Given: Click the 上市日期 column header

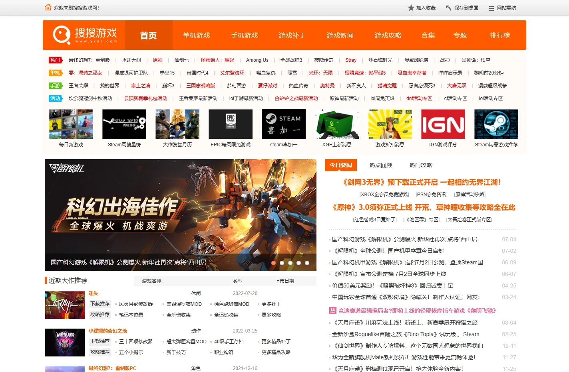Looking at the screenshot, I should [x=284, y=281].
